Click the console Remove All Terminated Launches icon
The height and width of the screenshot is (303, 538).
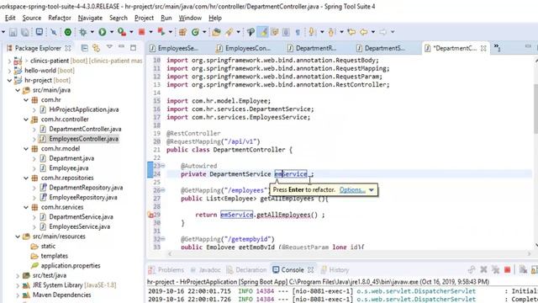point(495,270)
